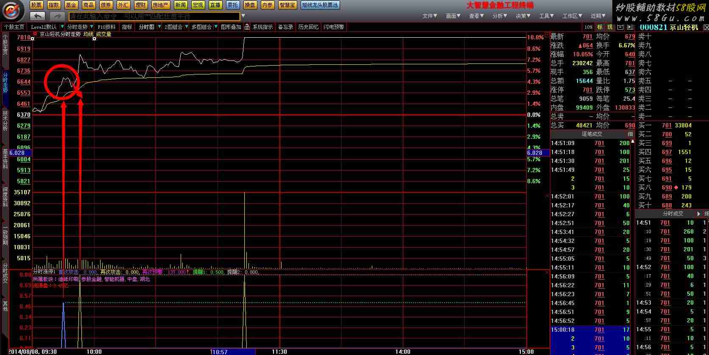Click the 内参 button
This screenshot has height=355, width=709.
point(268,5)
